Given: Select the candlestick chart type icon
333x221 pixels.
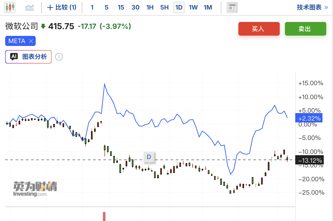Looking at the screenshot, I should (10, 7).
